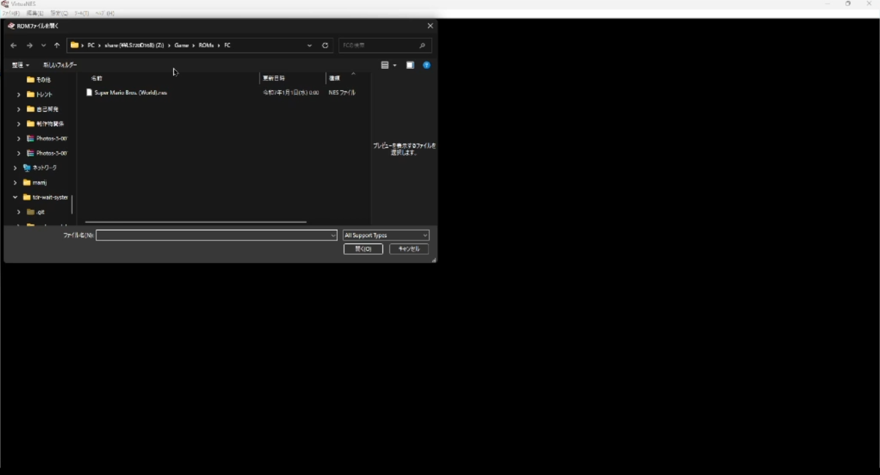Screen dimensions: 880x475
Task: Click the dialog help question mark icon
Action: tap(427, 65)
